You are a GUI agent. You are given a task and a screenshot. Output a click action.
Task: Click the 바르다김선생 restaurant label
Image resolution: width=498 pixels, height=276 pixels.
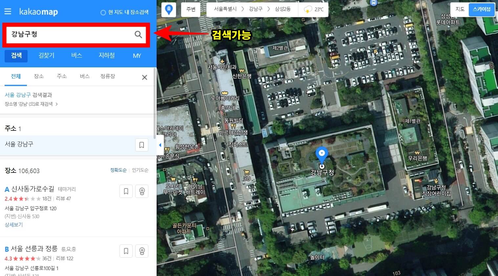[233, 132]
